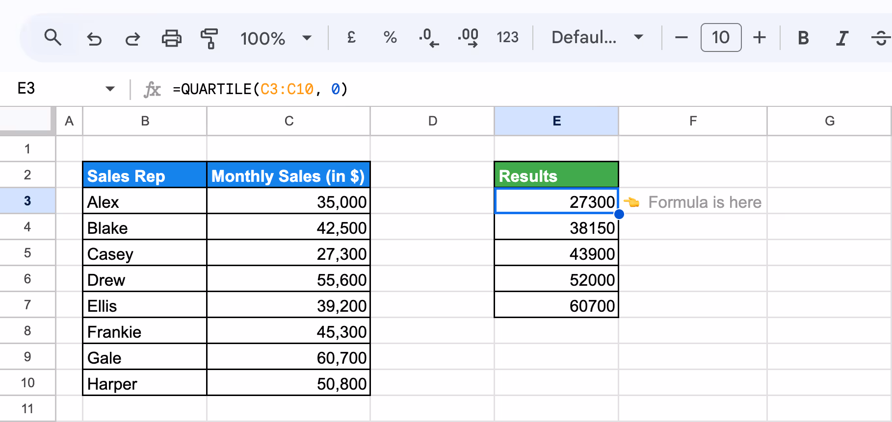Select the cell with value 27,300

(289, 253)
